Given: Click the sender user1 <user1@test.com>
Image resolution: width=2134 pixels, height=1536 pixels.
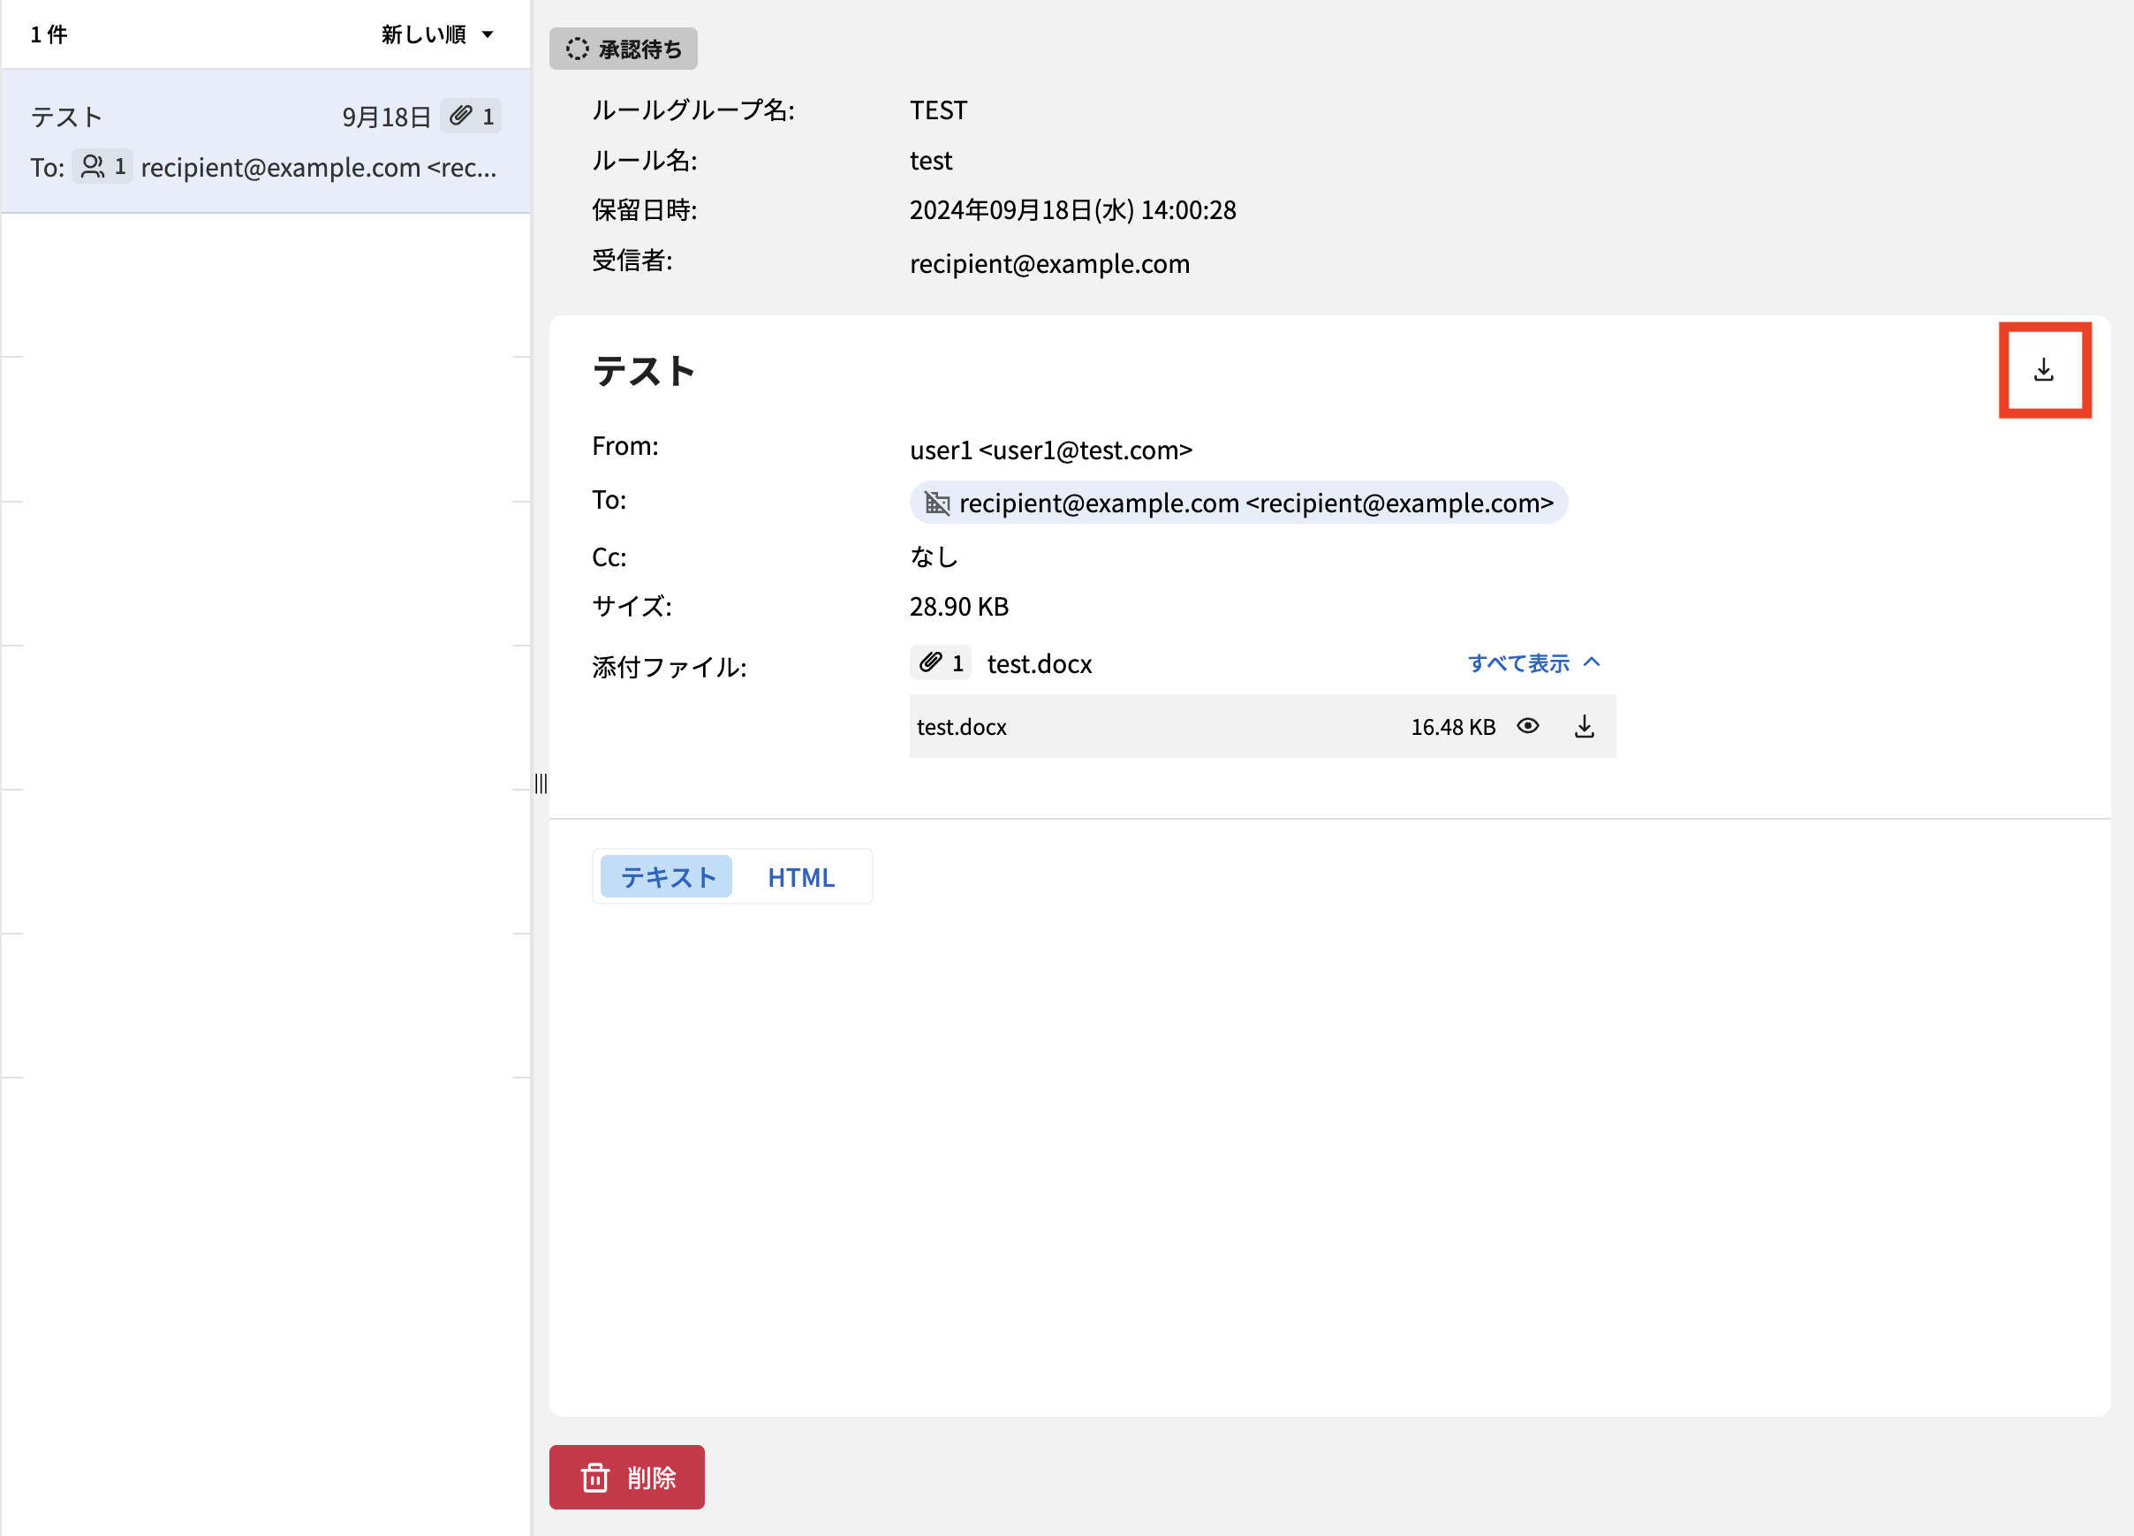Looking at the screenshot, I should pos(1050,450).
